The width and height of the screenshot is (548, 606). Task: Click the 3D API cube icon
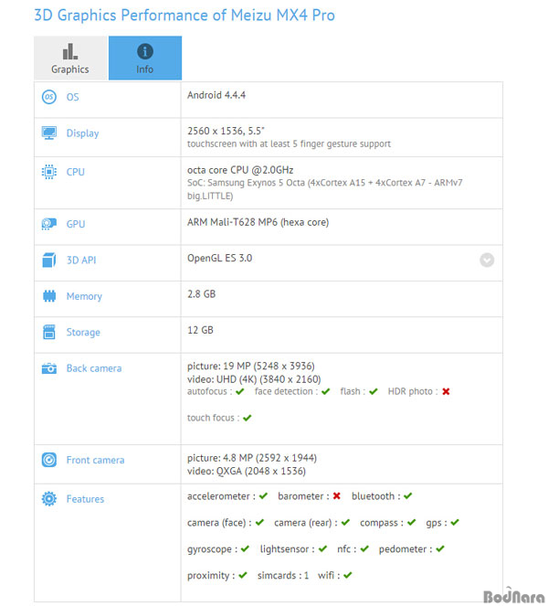(x=49, y=260)
